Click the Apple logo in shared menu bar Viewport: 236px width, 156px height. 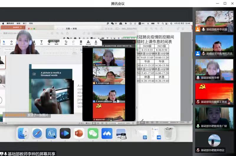click(3, 24)
